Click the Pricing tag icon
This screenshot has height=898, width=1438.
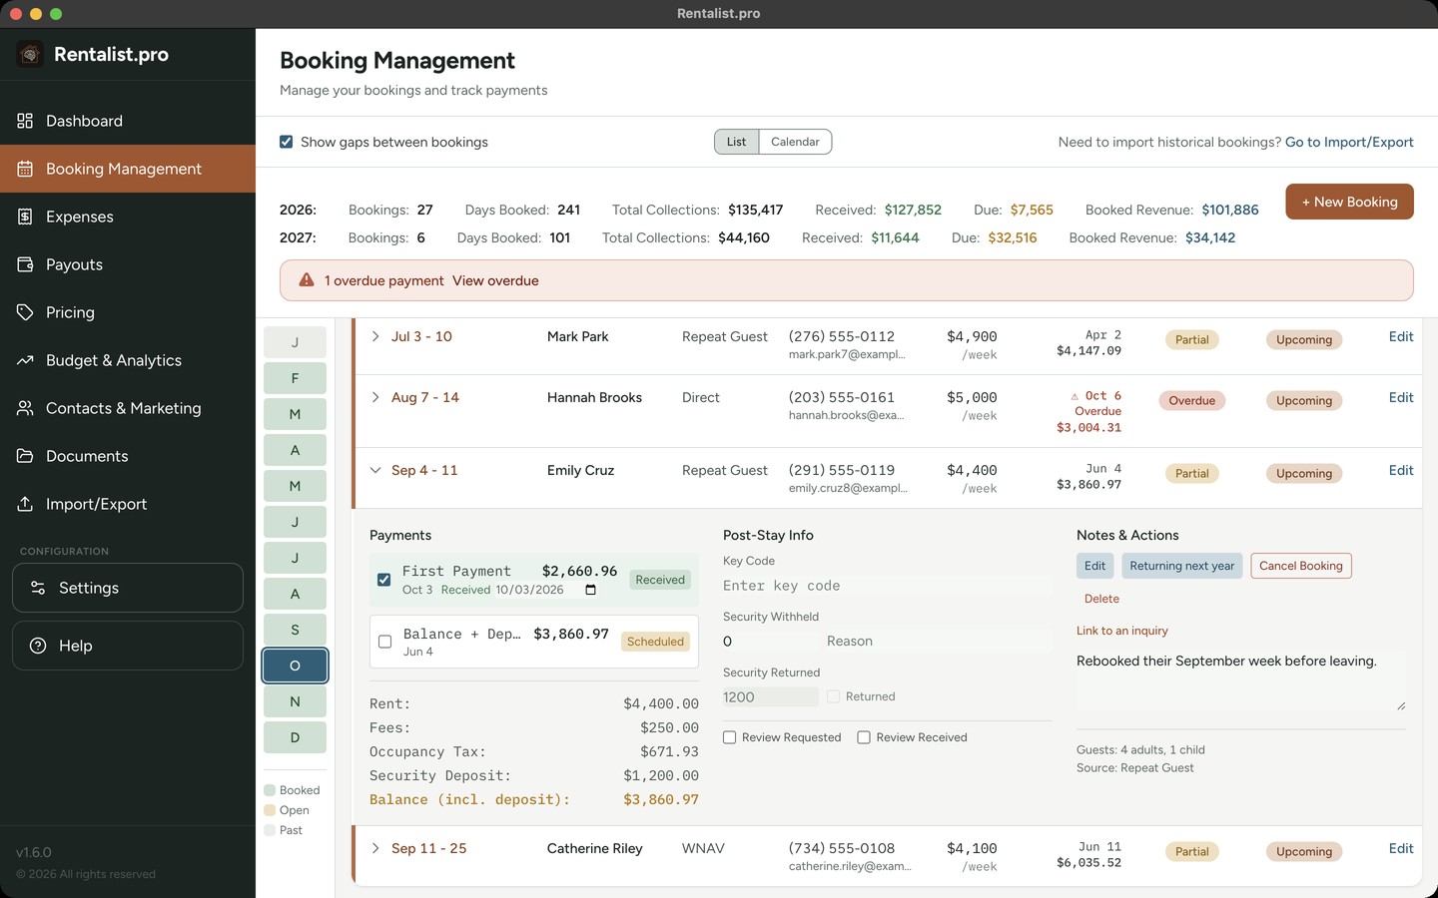pyautogui.click(x=25, y=312)
